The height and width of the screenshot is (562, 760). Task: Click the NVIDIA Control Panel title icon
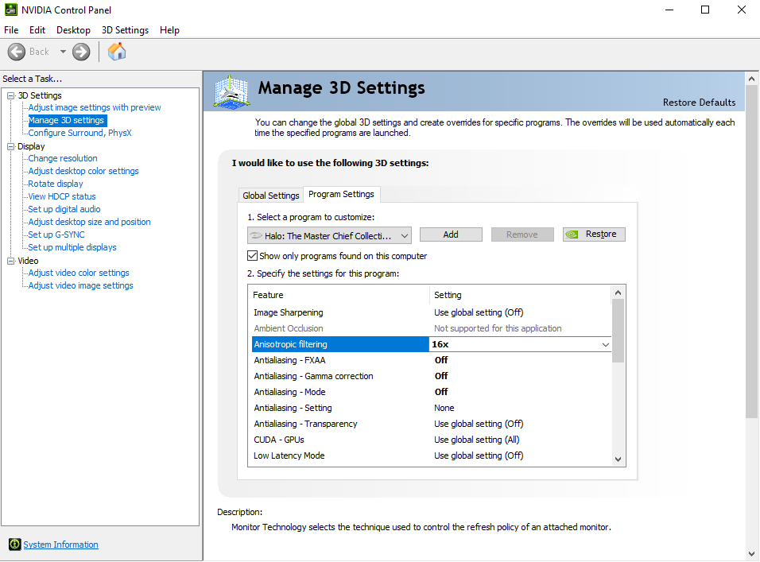click(x=10, y=10)
